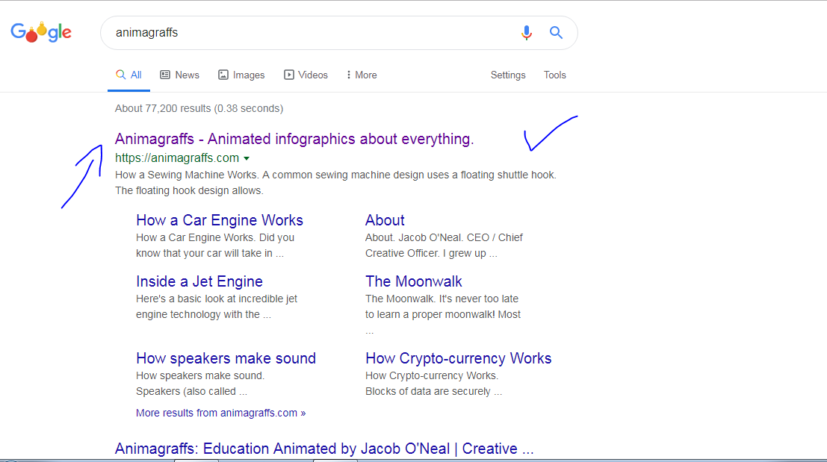This screenshot has height=462, width=827.
Task: Open How a Car Engine Works sitelink
Action: click(220, 220)
